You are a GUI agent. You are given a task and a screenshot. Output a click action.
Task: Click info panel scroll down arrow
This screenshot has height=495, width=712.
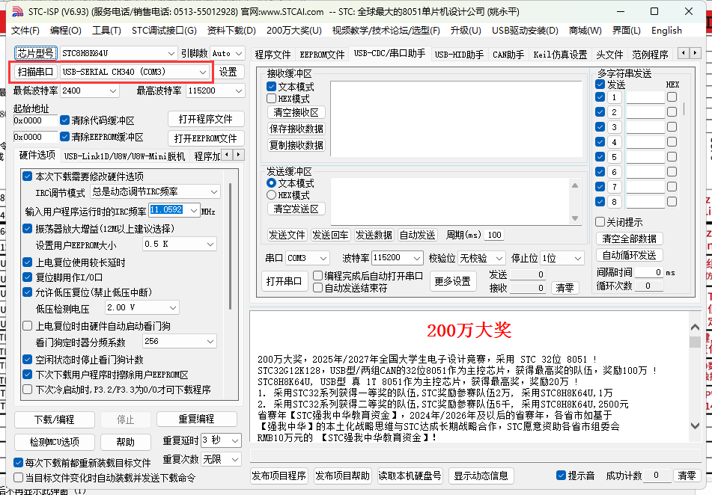695,425
